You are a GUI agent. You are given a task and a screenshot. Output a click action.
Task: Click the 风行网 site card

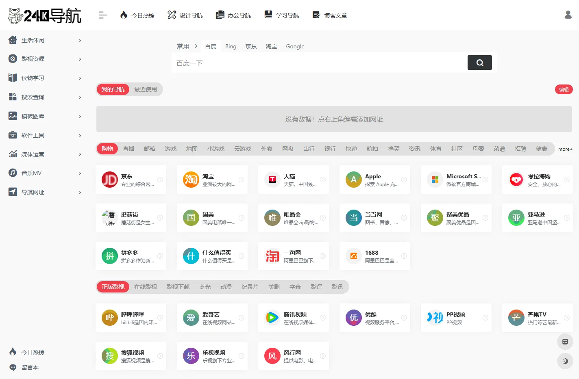(x=294, y=356)
